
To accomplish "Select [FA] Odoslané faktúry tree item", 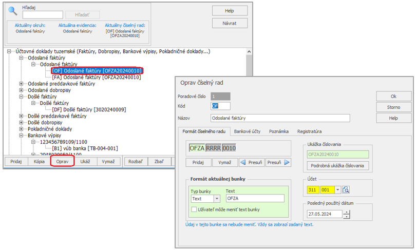I will pos(96,77).
